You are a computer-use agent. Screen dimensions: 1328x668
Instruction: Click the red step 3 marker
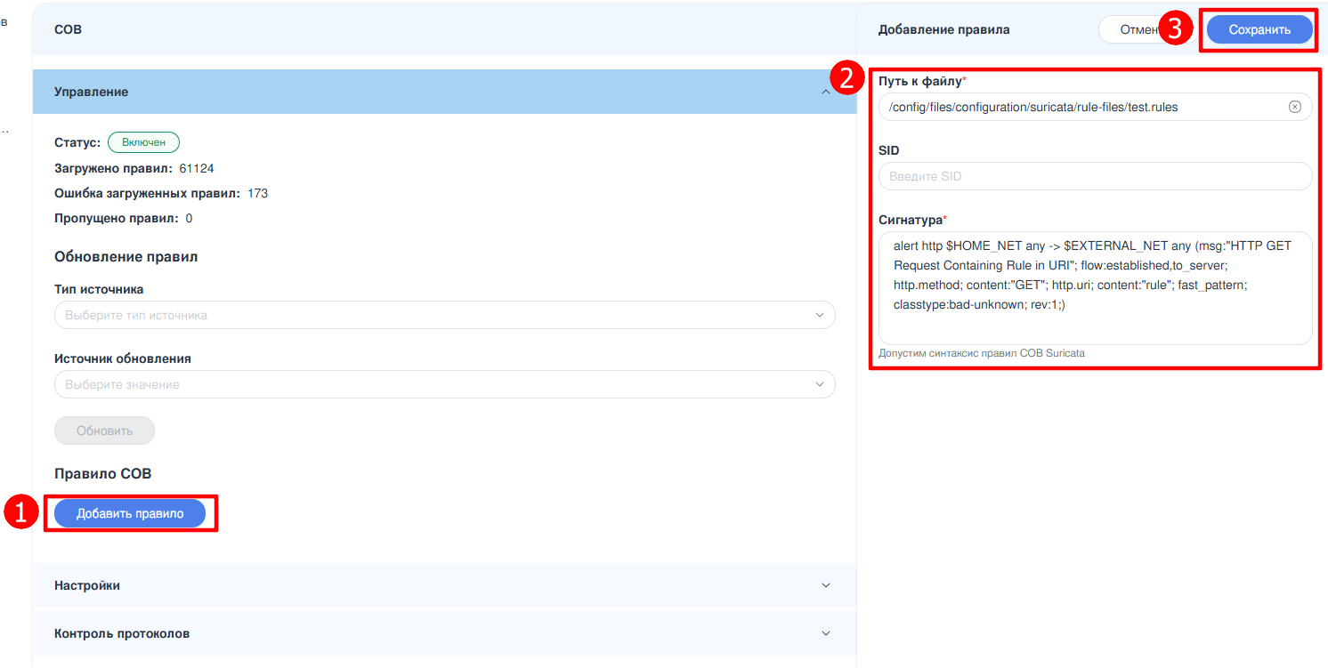[1175, 29]
